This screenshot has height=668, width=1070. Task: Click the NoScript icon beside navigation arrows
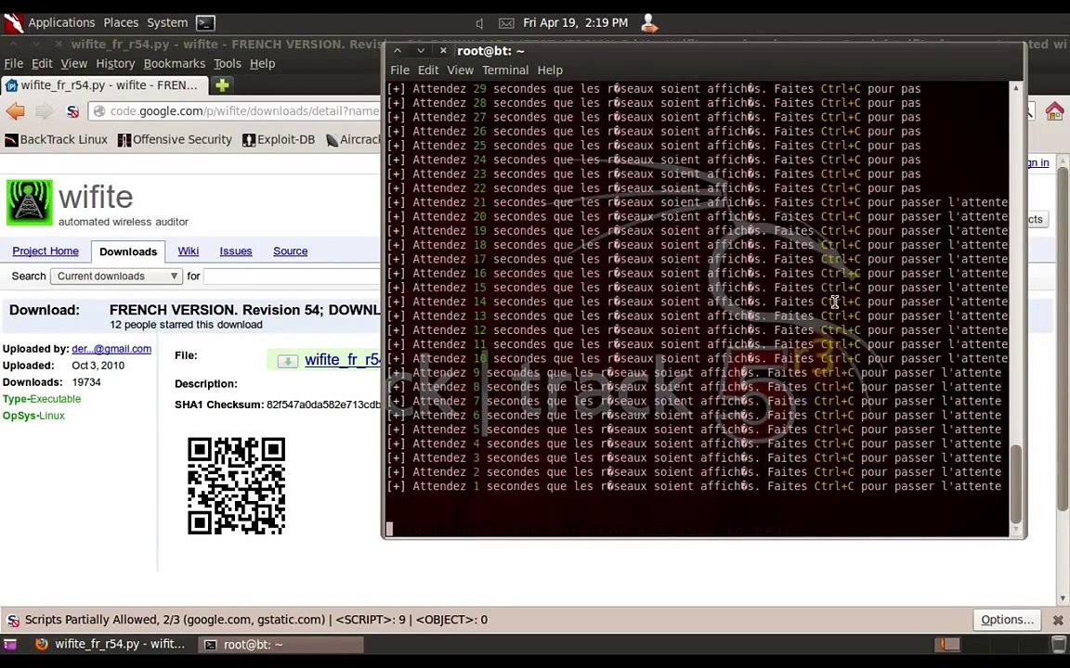click(x=72, y=111)
